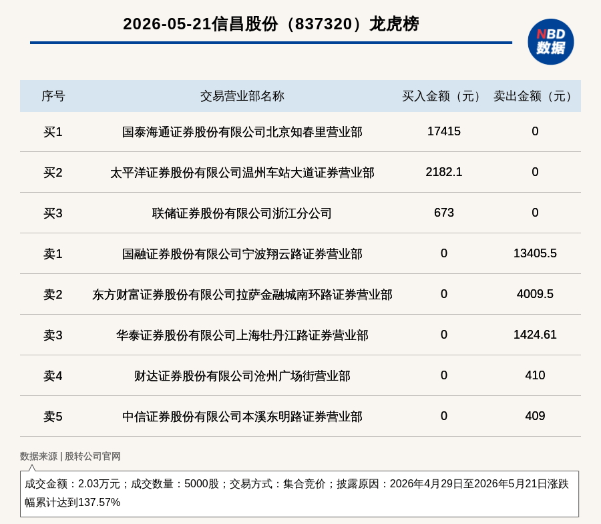Image resolution: width=601 pixels, height=524 pixels.
Task: Click the 买入金额（元） column header
Action: [x=444, y=96]
